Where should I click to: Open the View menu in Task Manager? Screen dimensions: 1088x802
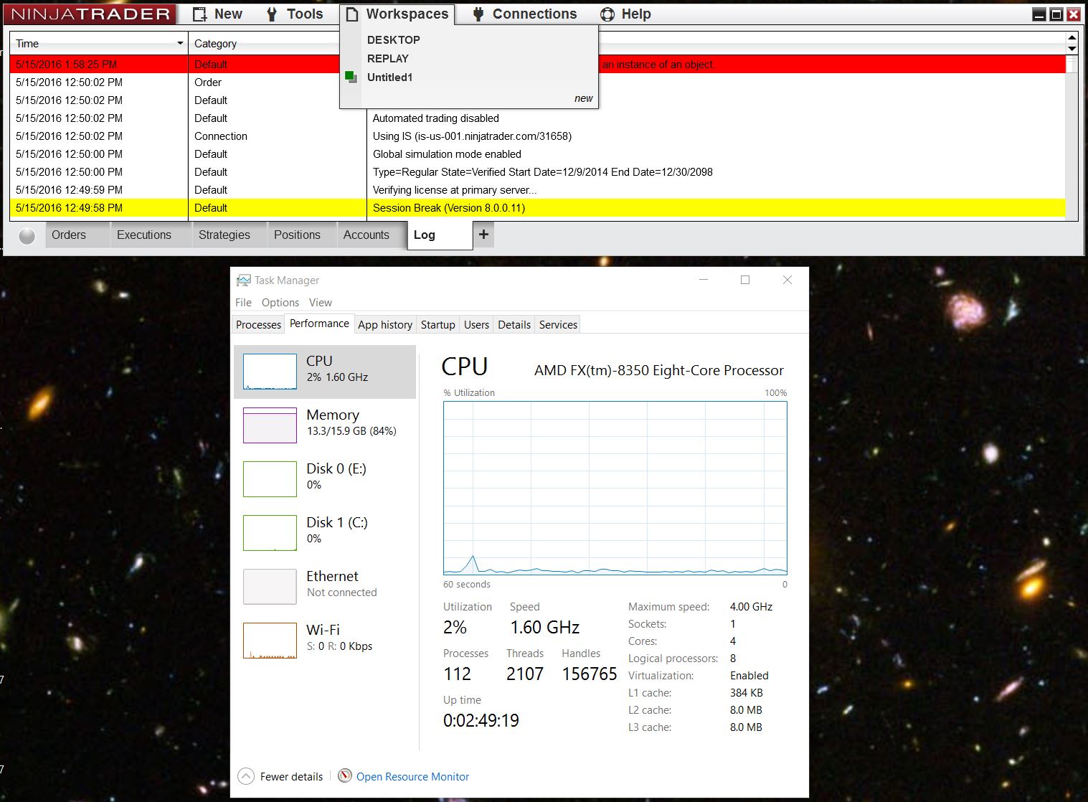[321, 303]
